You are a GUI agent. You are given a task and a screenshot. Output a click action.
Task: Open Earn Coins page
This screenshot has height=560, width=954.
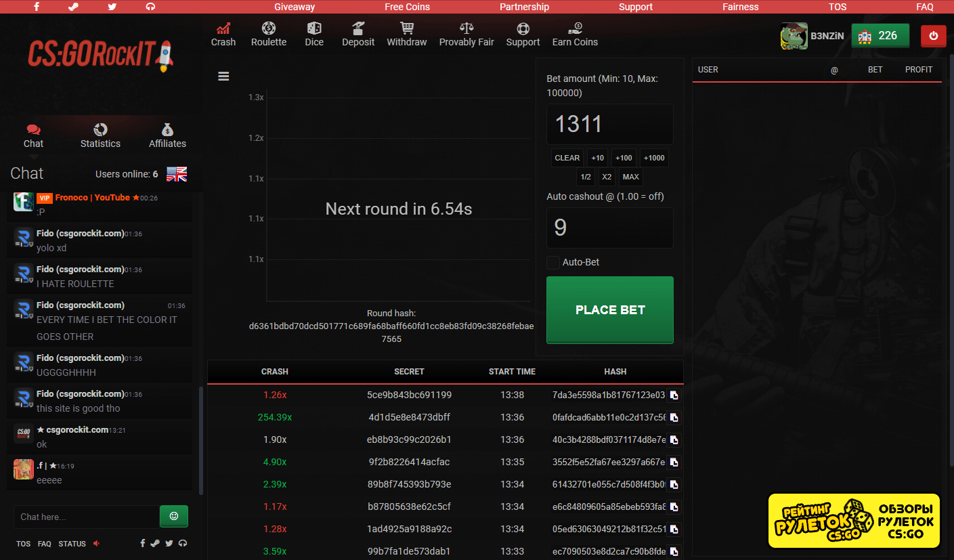575,35
